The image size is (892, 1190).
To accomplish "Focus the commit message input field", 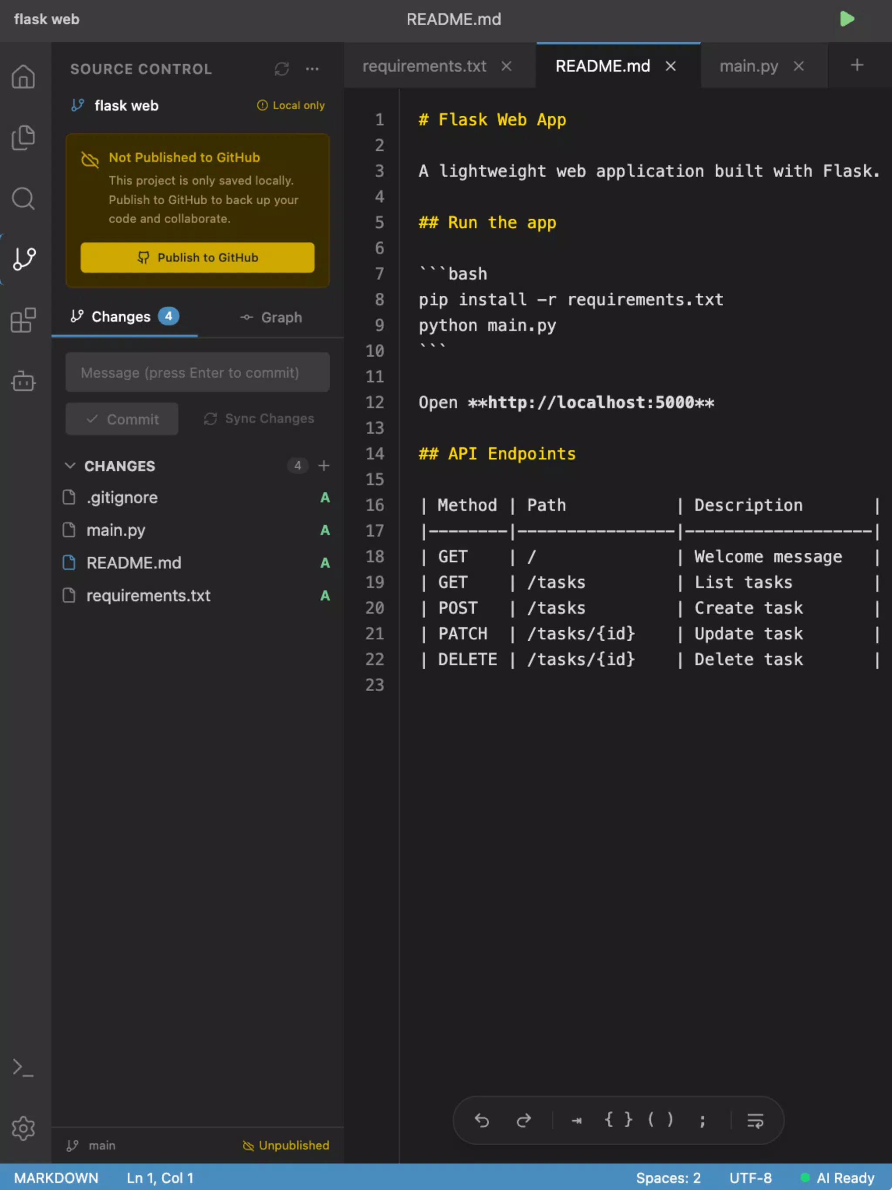I will (197, 372).
